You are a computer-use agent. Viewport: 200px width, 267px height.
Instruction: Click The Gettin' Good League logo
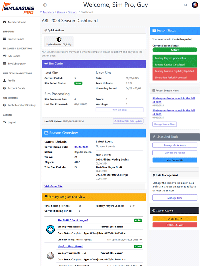pyautogui.click(x=50, y=229)
